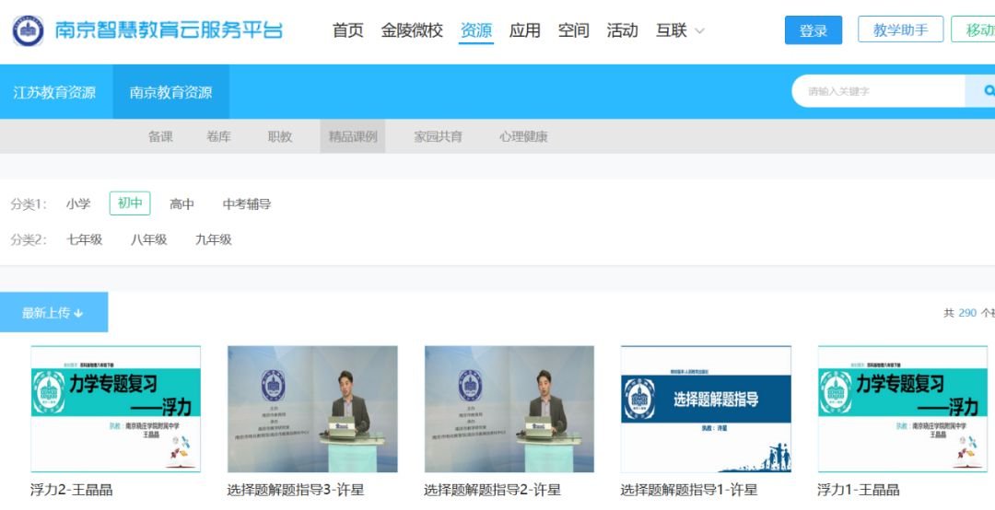This screenshot has height=510, width=995.
Task: Type in the keyword search field
Action: pos(875,91)
